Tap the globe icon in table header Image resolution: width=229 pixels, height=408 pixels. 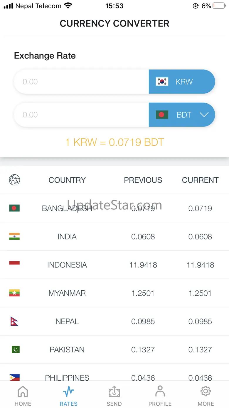pos(14,180)
